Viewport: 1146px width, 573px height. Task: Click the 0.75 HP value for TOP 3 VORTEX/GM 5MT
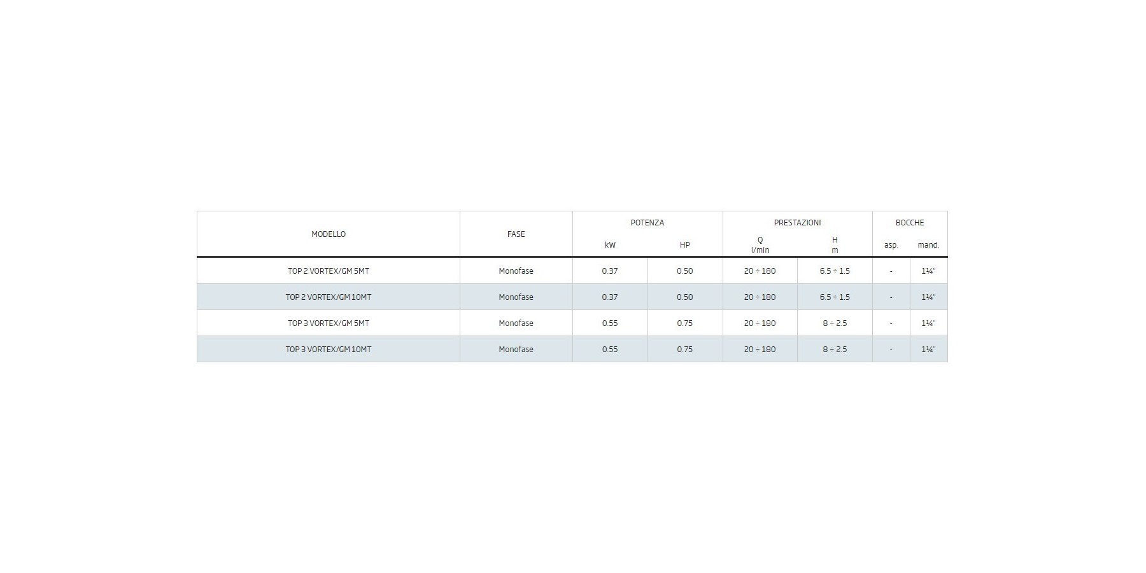pyautogui.click(x=684, y=323)
